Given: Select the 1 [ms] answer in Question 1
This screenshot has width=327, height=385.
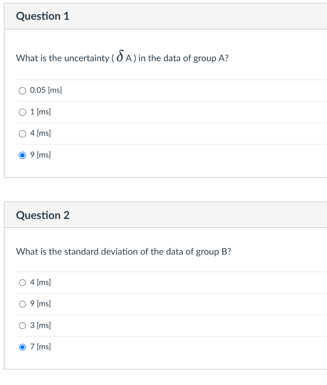Looking at the screenshot, I should click(x=23, y=112).
